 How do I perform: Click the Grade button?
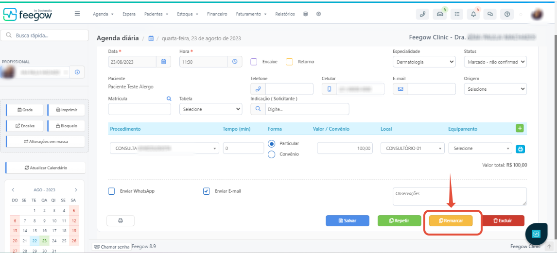(25, 110)
